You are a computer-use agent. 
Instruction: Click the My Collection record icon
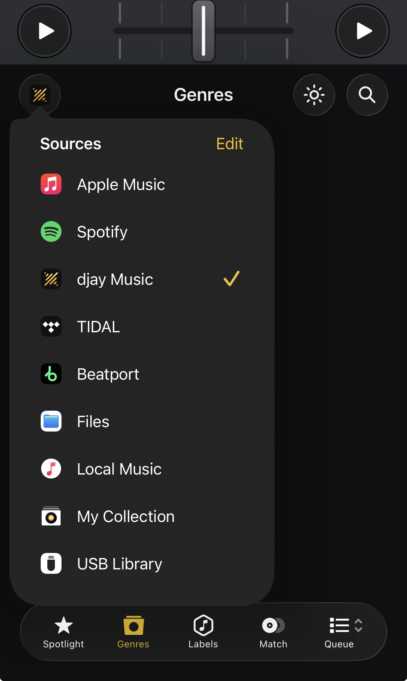point(51,516)
